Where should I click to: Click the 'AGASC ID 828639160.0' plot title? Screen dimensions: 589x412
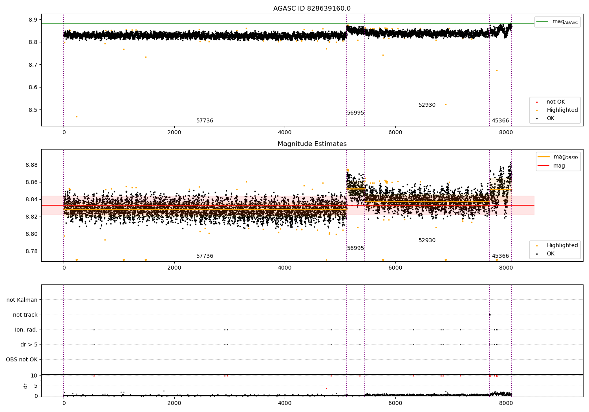(x=312, y=9)
